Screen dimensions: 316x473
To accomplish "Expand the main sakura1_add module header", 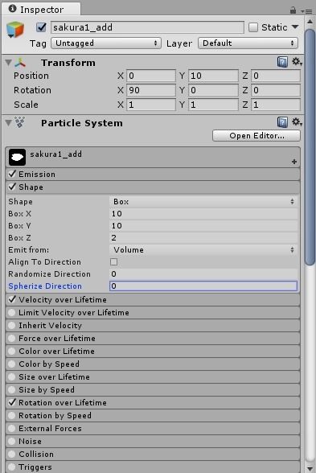I will click(153, 157).
